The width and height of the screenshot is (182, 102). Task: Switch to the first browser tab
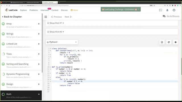pyautogui.click(x=18, y=3)
